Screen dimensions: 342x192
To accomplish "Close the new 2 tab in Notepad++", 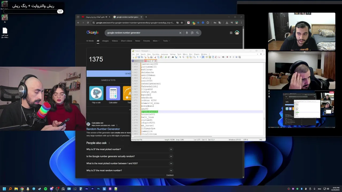I will pyautogui.click(x=155, y=61).
